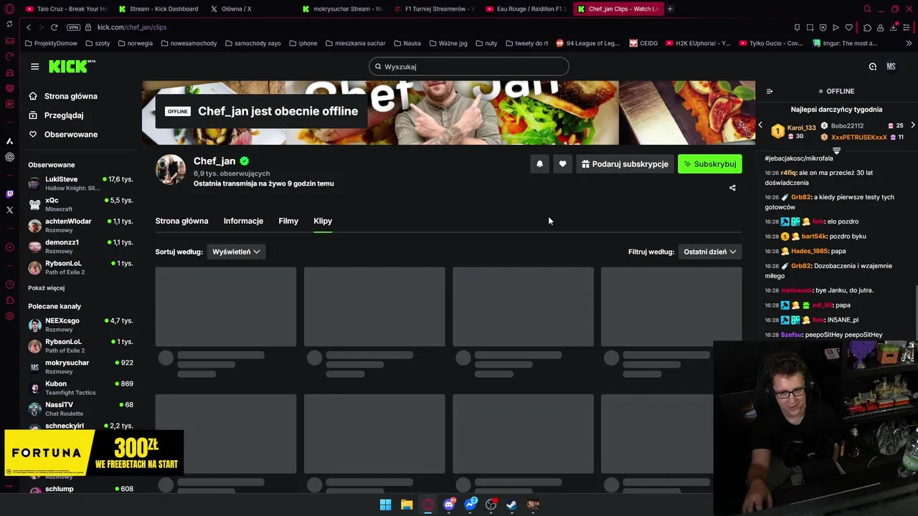Open the X icon in Opera sidebar
The image size is (918, 516).
point(9,210)
